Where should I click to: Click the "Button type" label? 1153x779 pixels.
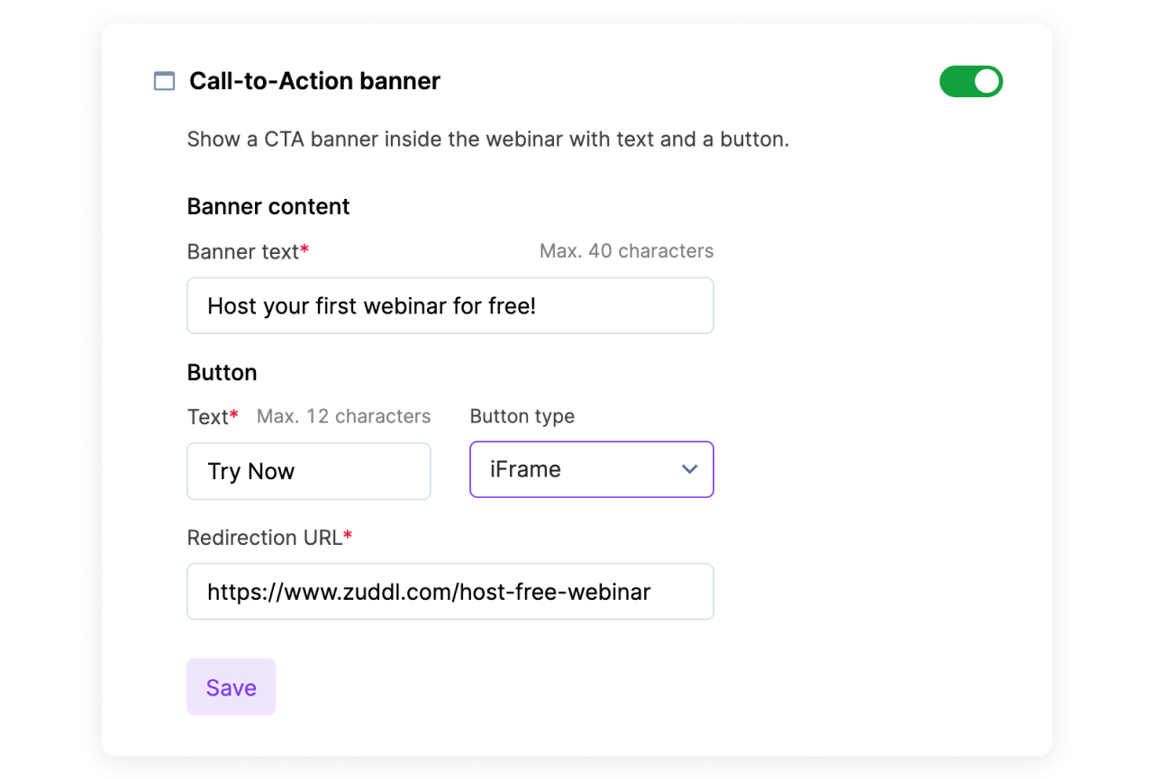(x=522, y=416)
